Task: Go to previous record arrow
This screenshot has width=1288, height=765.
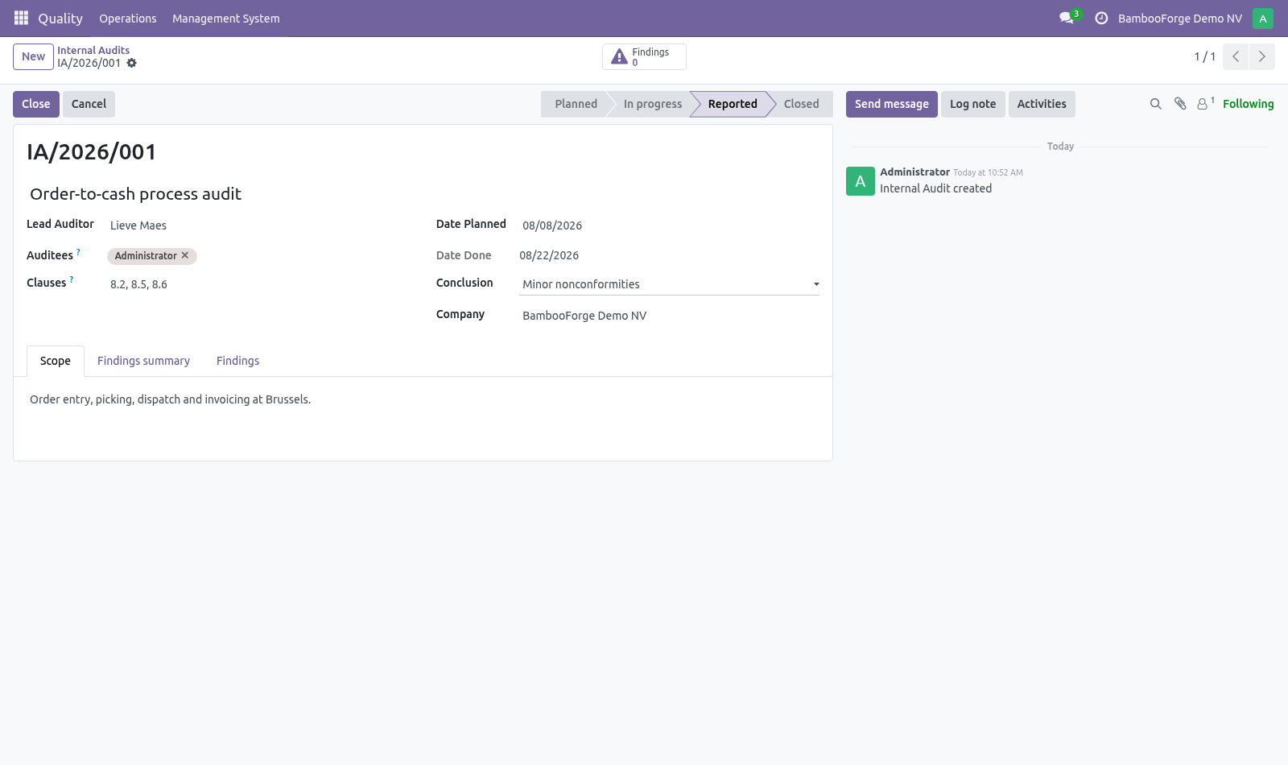Action: click(x=1236, y=56)
